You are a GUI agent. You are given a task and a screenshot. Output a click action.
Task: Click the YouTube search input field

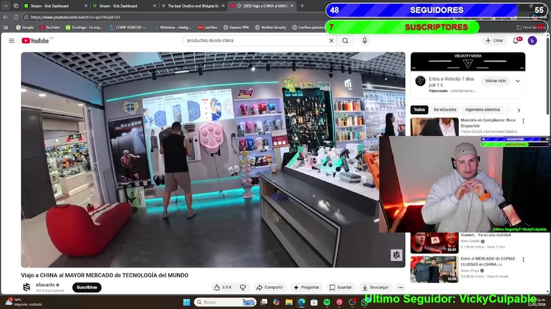coord(255,40)
